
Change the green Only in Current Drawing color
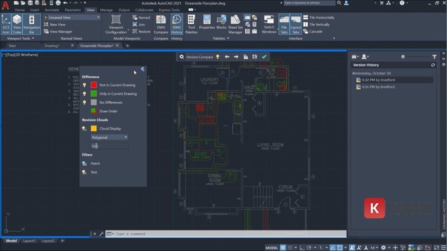point(93,94)
